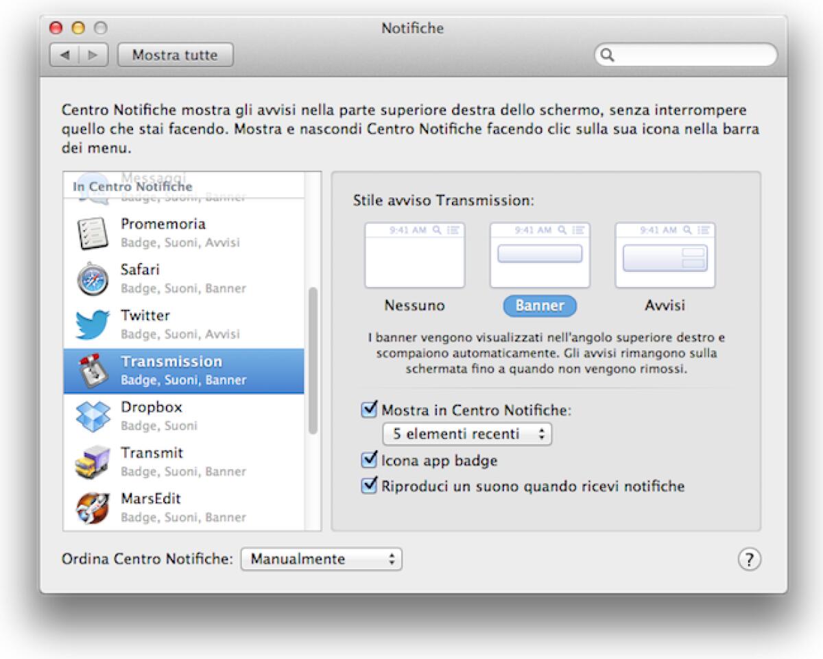The height and width of the screenshot is (659, 823).
Task: Click the Twitter app icon
Action: pyautogui.click(x=93, y=324)
